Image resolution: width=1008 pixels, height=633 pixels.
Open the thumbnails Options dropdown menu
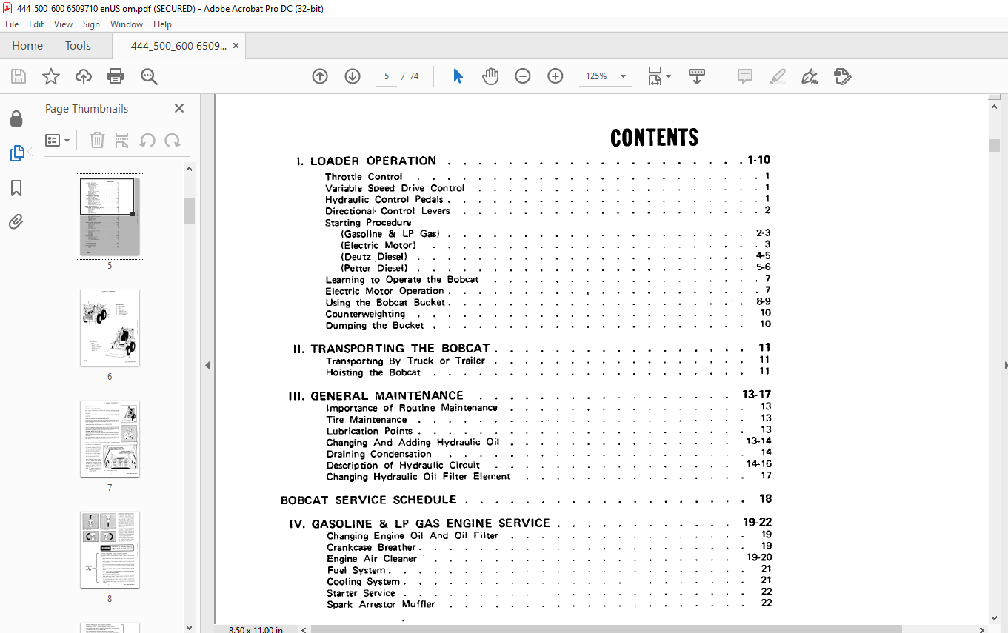(58, 140)
